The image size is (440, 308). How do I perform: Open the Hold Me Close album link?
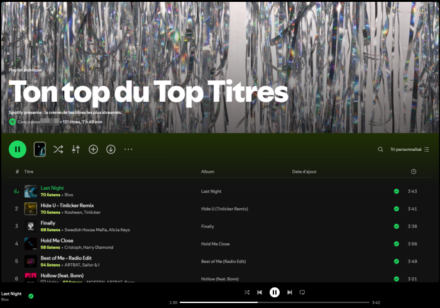pyautogui.click(x=215, y=244)
